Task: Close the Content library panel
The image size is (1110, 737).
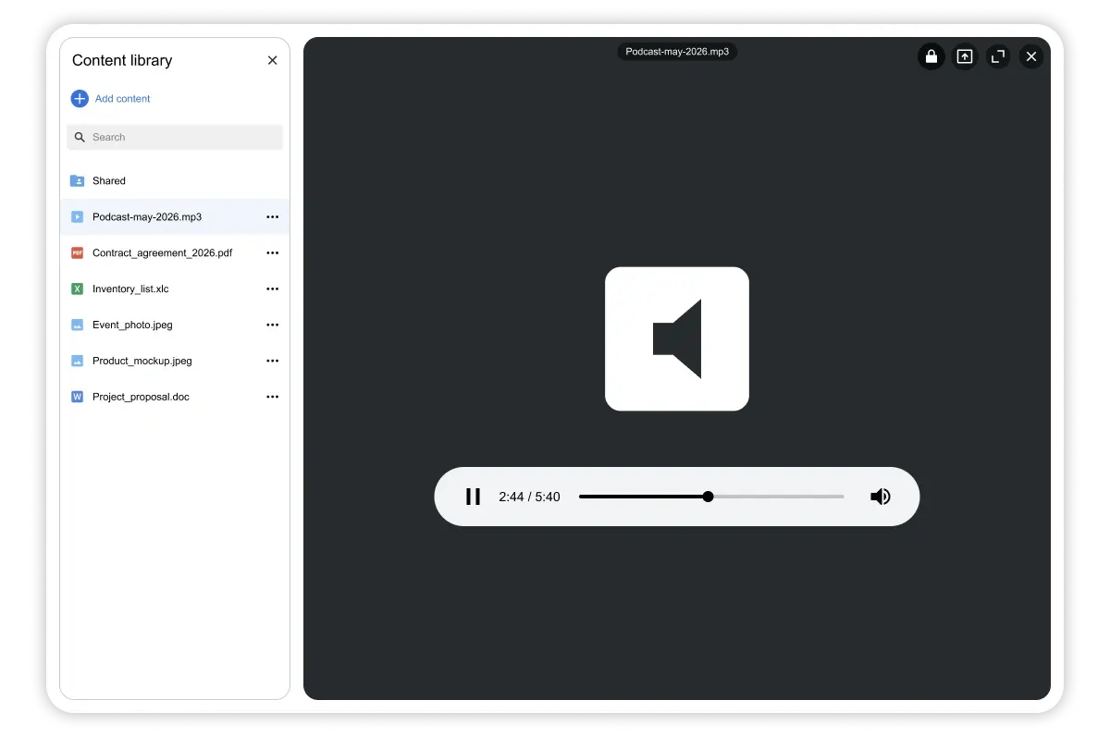Action: 272,60
